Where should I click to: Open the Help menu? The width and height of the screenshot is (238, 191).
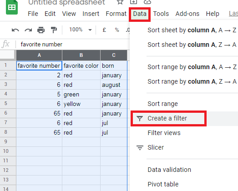click(213, 14)
